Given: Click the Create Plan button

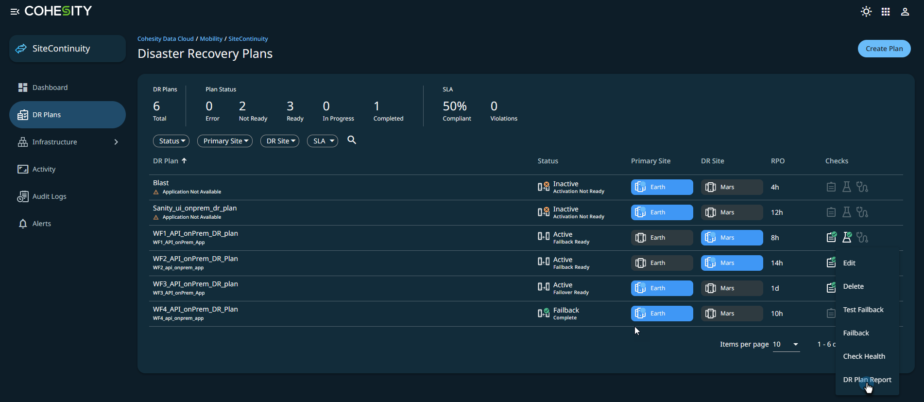Looking at the screenshot, I should [x=884, y=49].
